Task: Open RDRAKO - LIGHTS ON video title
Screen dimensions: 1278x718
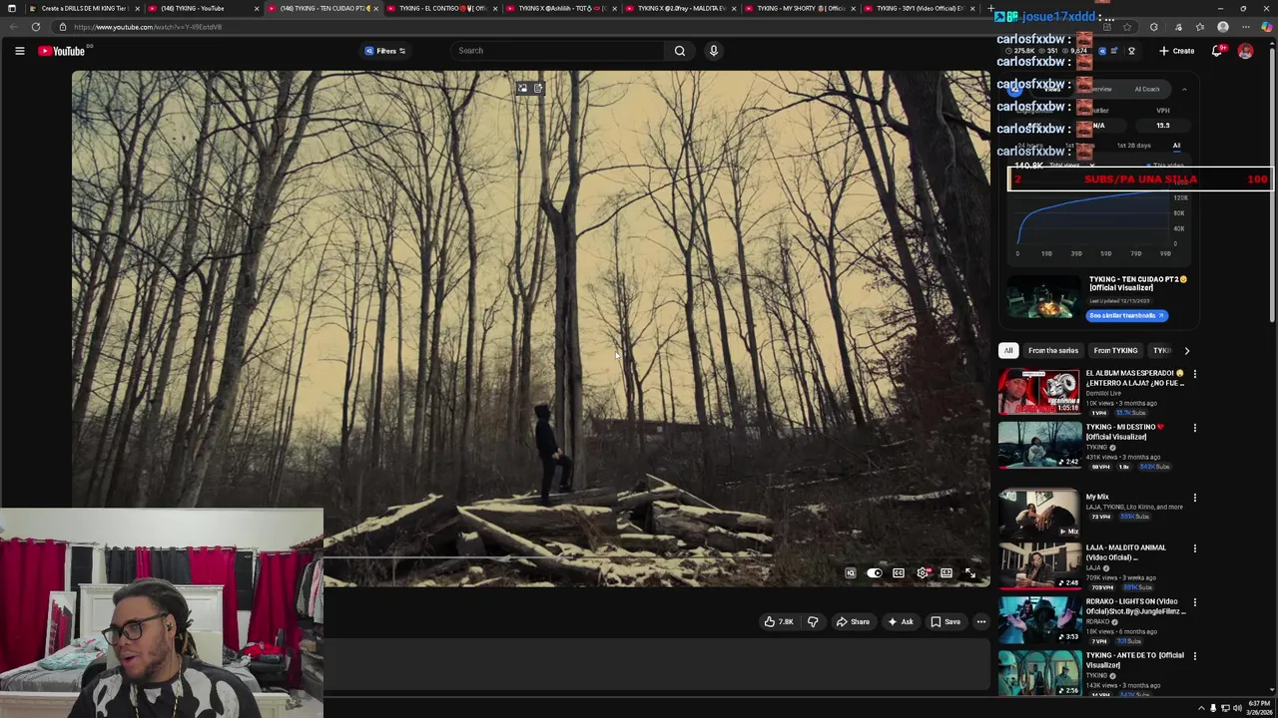Action: pyautogui.click(x=1135, y=606)
